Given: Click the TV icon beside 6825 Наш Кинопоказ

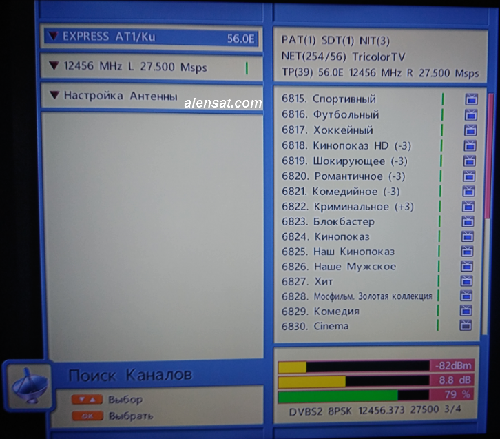Looking at the screenshot, I should coord(467,251).
